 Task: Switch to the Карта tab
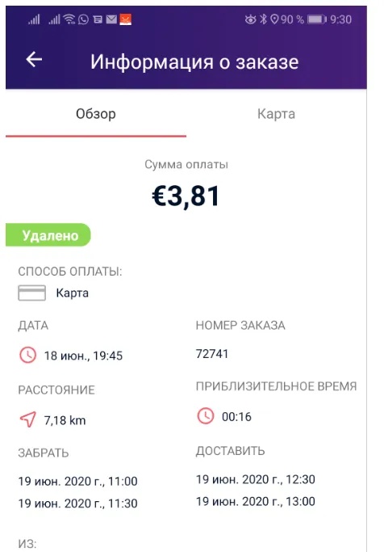pos(276,114)
